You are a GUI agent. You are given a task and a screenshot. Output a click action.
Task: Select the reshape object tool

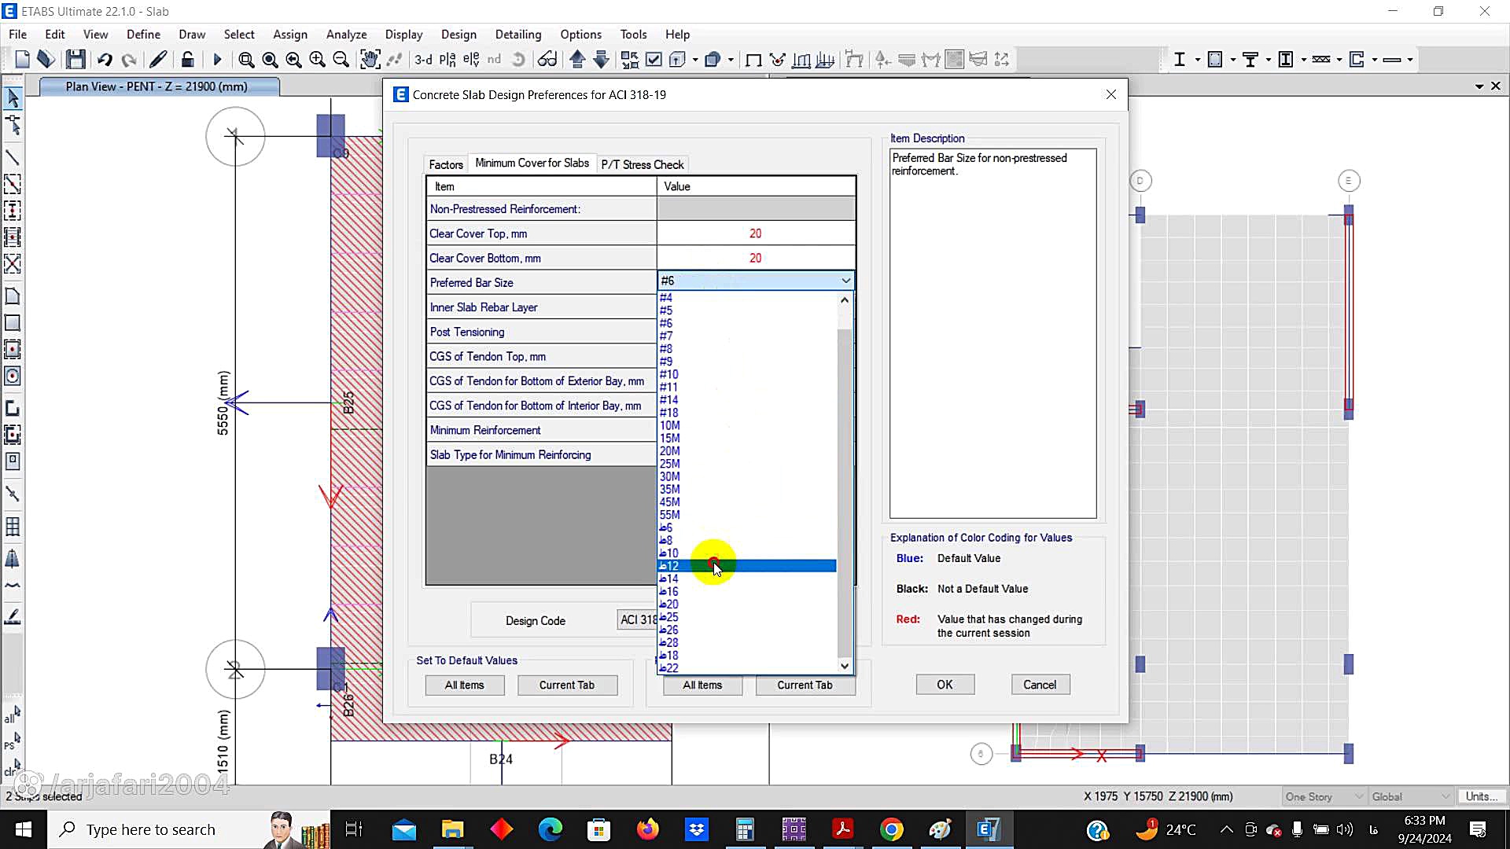coord(13,125)
